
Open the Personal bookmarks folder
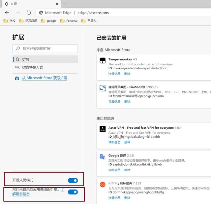click(x=69, y=21)
